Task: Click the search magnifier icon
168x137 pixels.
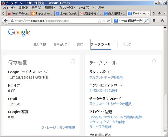Action: [146, 21]
